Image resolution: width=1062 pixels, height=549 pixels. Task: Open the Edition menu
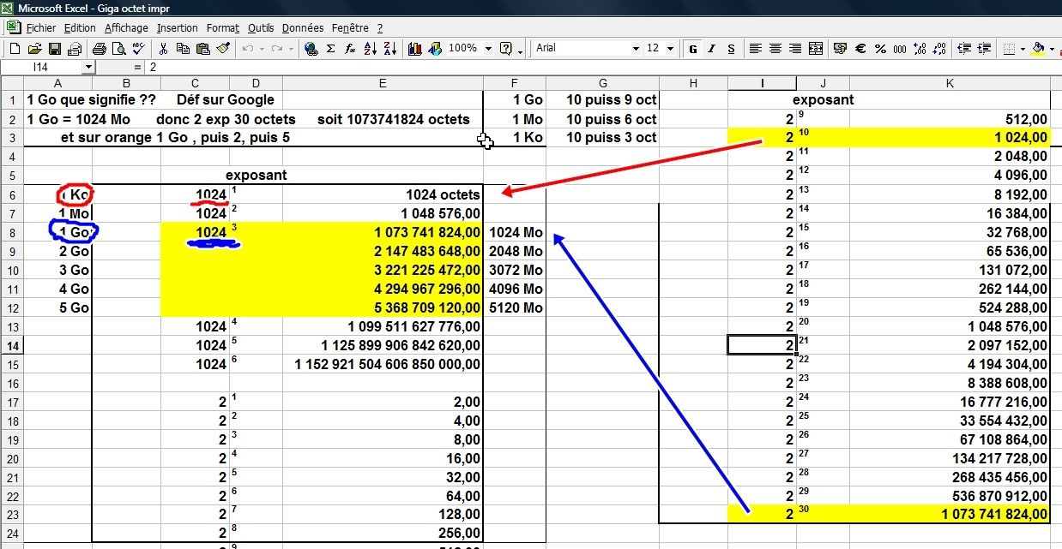pyautogui.click(x=80, y=27)
